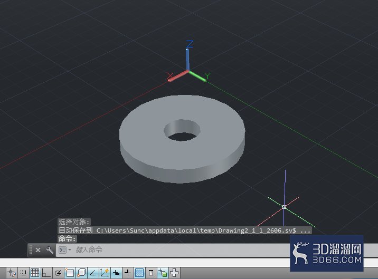Toggle Quick Properties in the status bar

[x=151, y=273]
